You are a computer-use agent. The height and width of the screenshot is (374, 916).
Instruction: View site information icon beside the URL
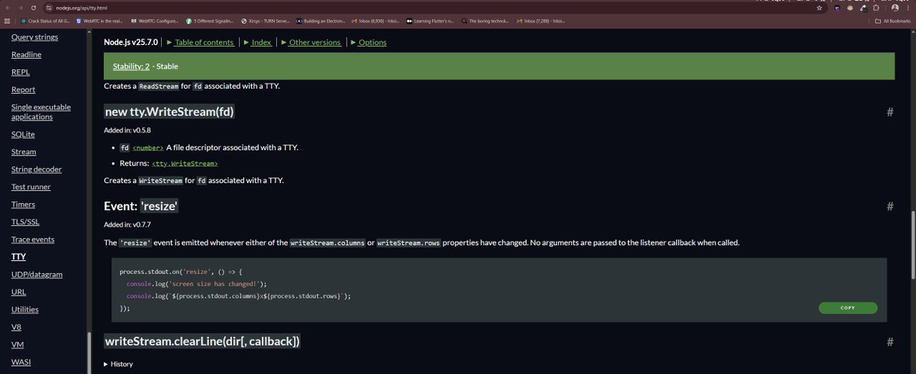pos(49,7)
